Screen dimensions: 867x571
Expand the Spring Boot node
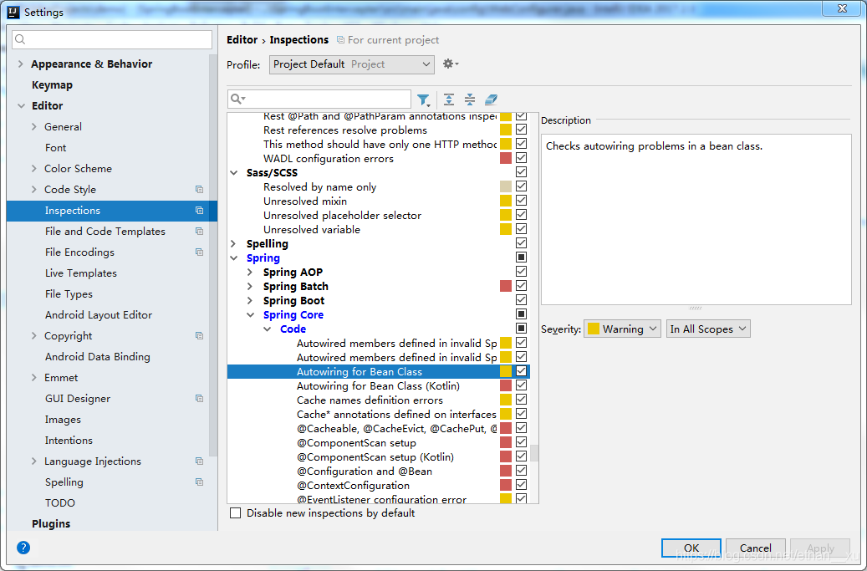tap(250, 301)
